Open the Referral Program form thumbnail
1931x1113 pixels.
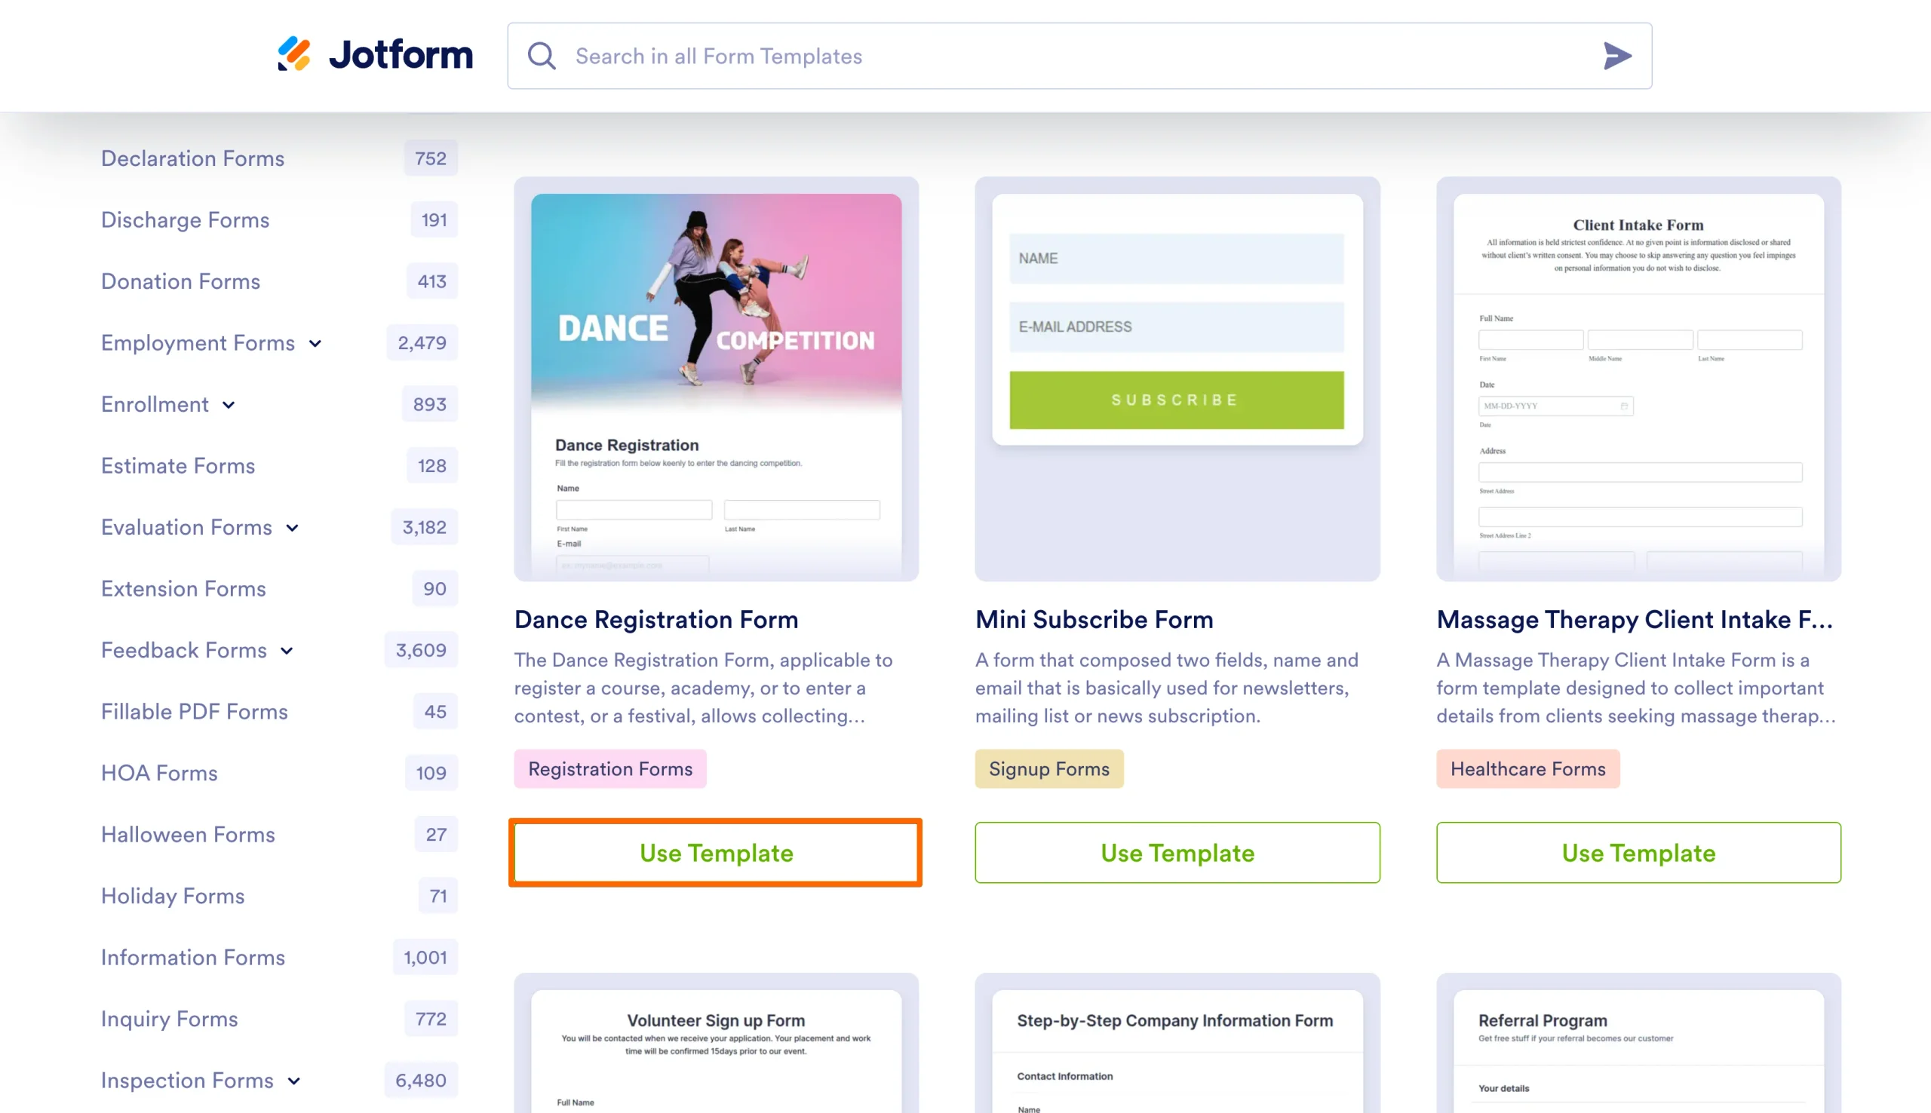(x=1638, y=1043)
